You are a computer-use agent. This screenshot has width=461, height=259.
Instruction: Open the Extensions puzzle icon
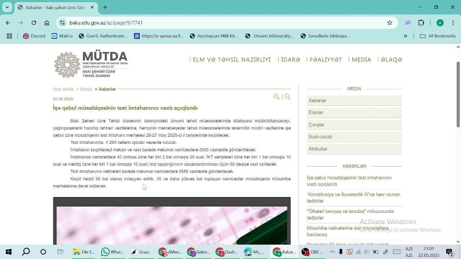(421, 23)
